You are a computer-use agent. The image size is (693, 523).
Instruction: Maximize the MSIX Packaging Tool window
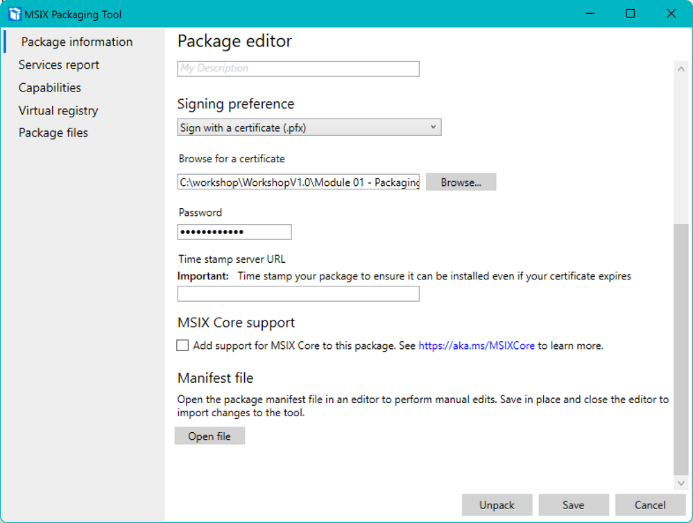tap(630, 14)
